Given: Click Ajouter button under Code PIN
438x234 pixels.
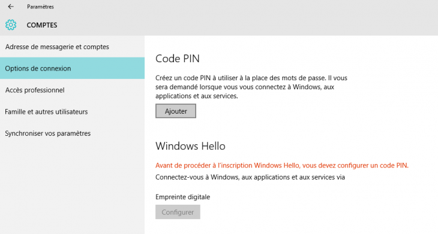Looking at the screenshot, I should click(176, 111).
